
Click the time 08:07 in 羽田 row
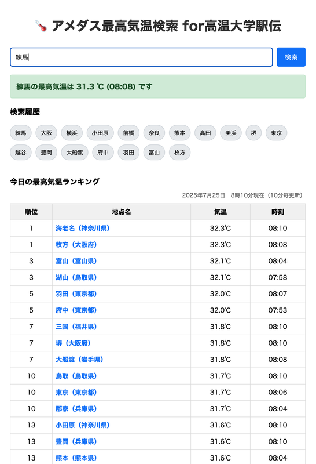click(x=278, y=294)
